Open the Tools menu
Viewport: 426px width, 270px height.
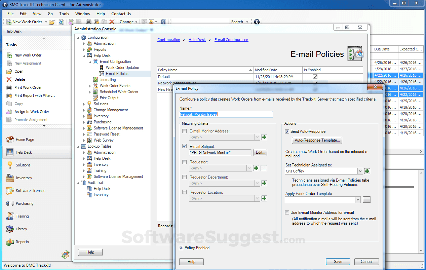point(64,14)
